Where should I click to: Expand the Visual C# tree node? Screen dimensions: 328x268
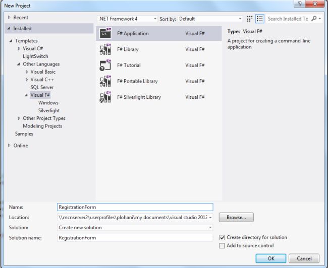[x=19, y=48]
